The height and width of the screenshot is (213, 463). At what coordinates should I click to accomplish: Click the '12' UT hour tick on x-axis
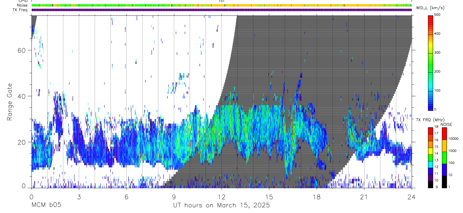[x=222, y=197]
